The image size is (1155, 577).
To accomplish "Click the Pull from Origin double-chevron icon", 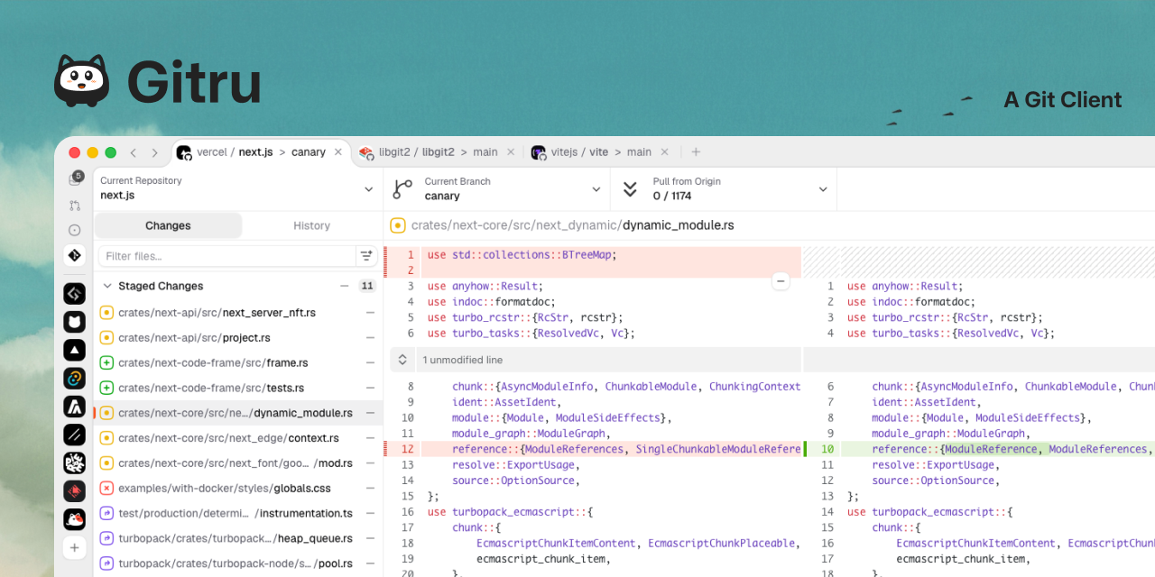I will click(632, 188).
